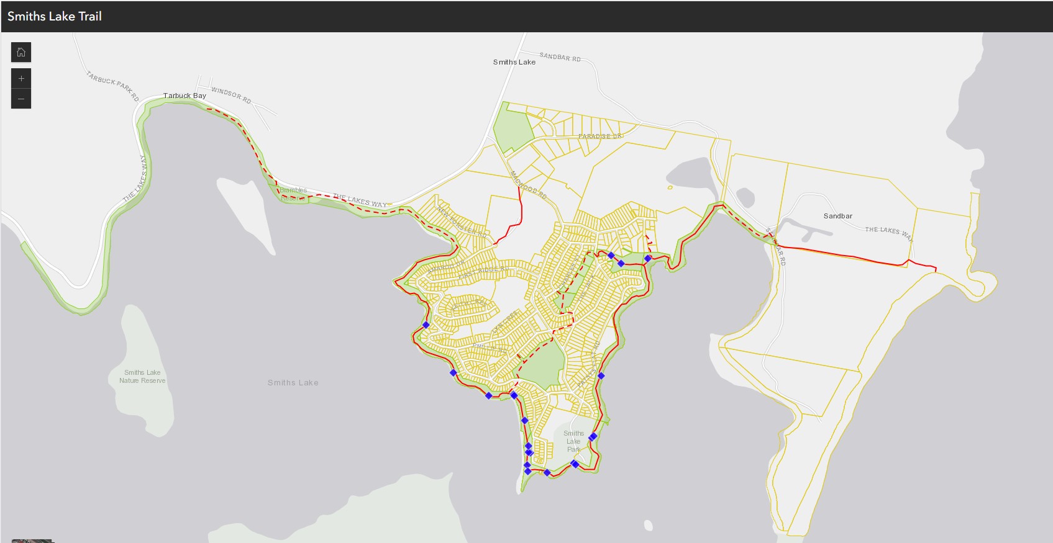This screenshot has height=543, width=1053.
Task: Click the Tarbuck Park Rd label
Action: click(112, 86)
